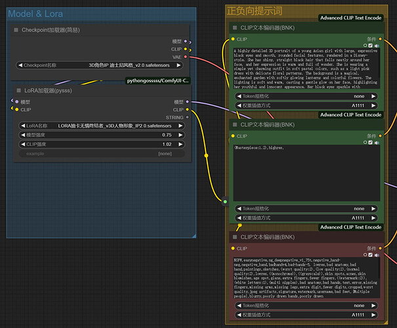Toggle the checkbox above the negative prompt text
Screen dimensions: 397x328
371,255
